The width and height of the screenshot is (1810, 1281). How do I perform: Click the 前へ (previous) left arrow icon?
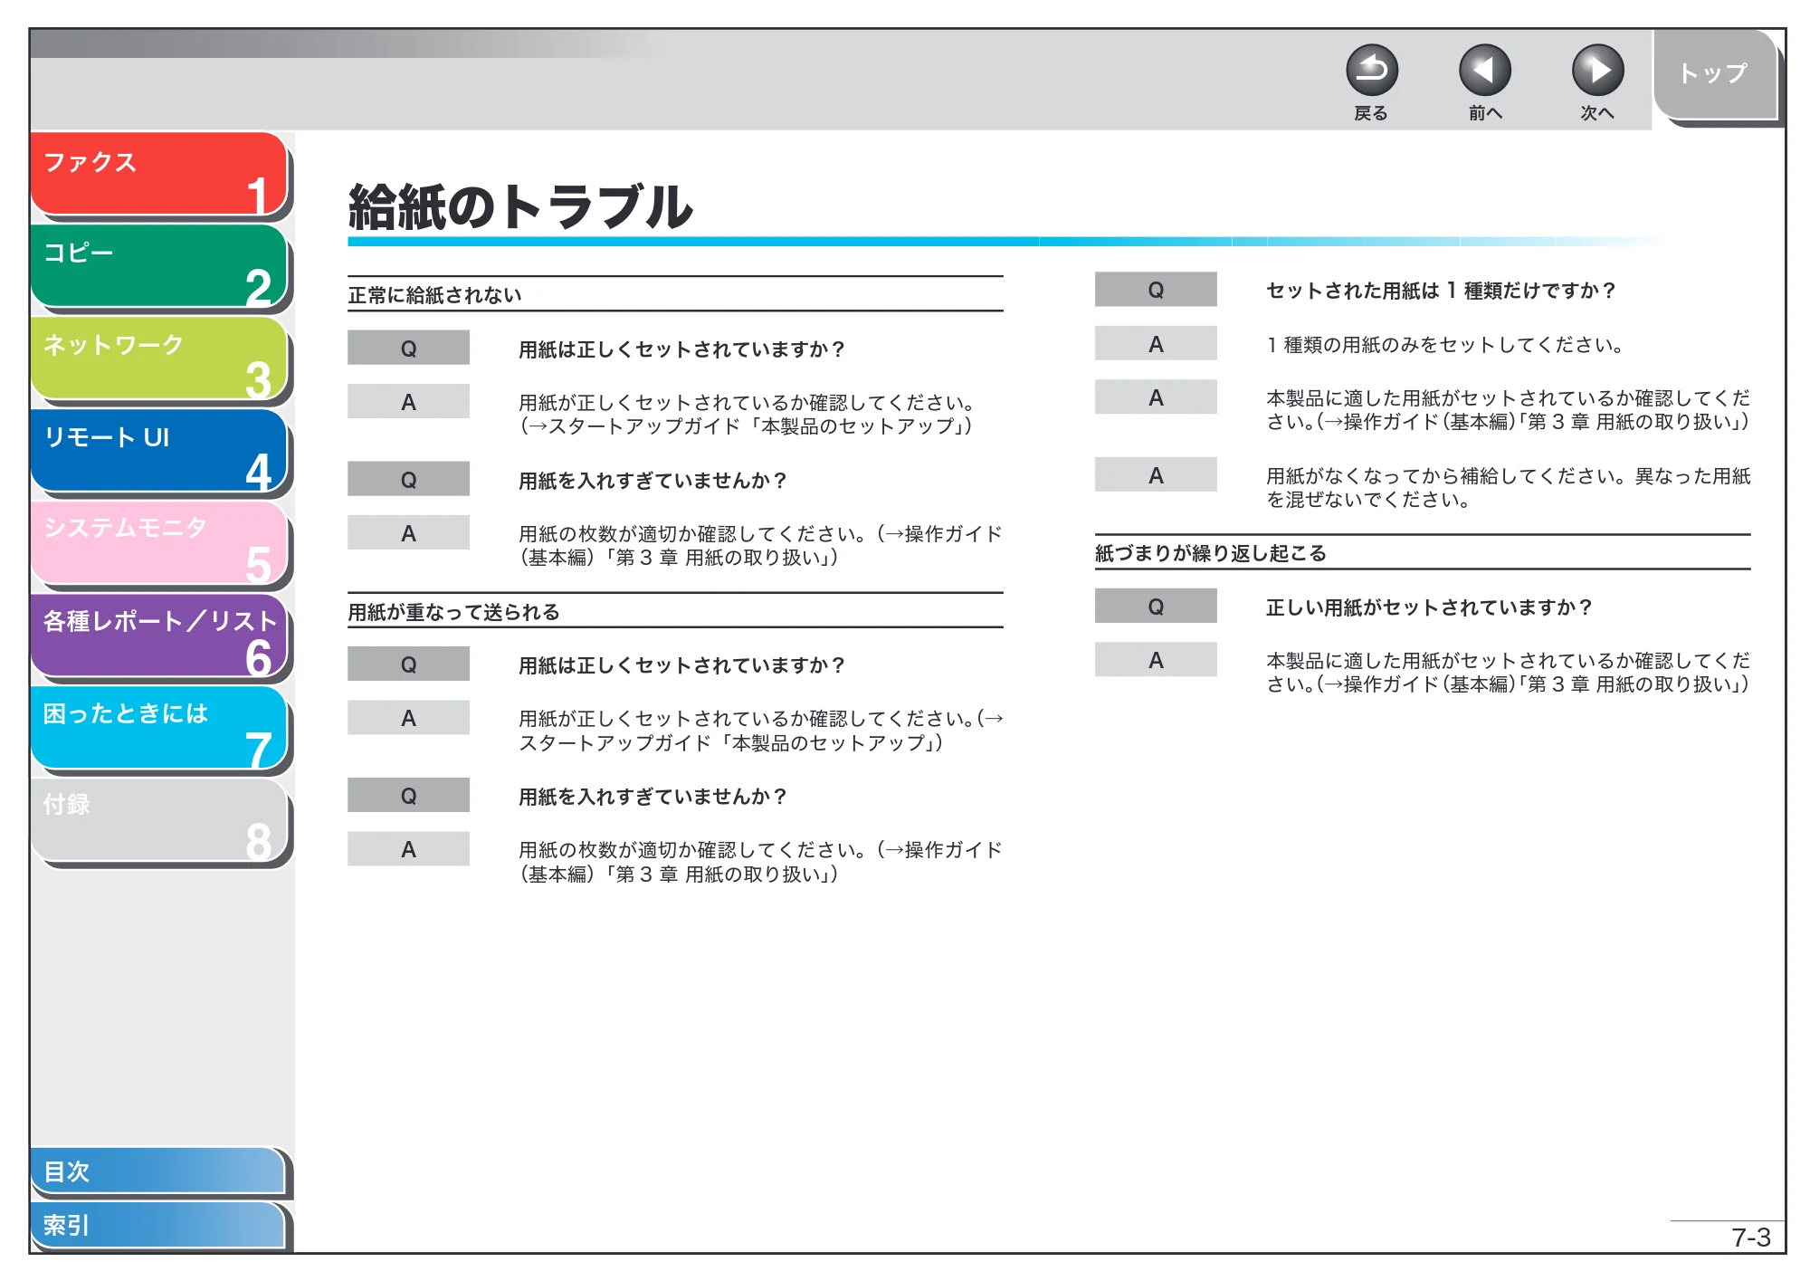pos(1484,71)
